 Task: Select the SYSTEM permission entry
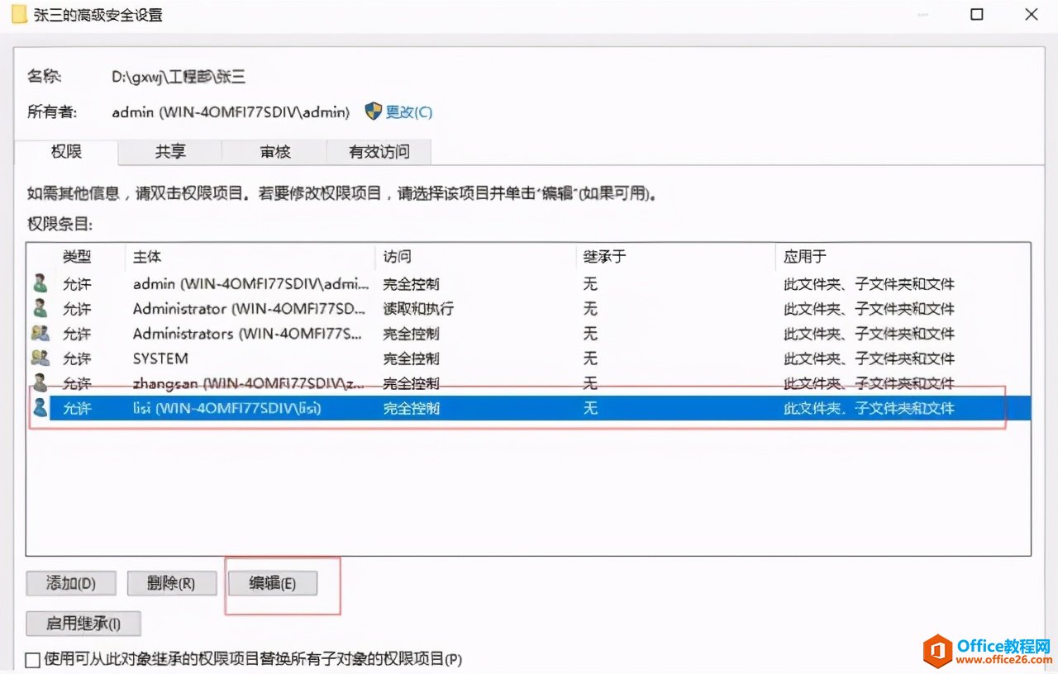[x=529, y=358]
